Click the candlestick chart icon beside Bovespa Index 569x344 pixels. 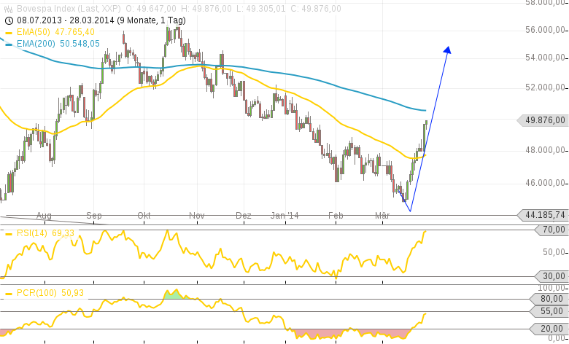coord(9,9)
